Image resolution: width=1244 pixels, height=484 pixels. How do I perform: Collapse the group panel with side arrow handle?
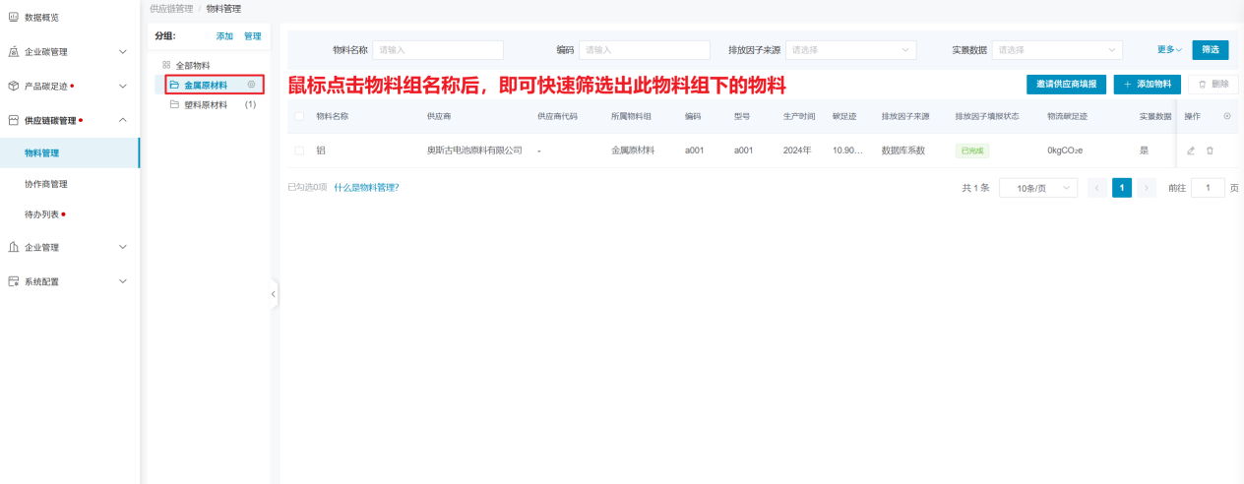[x=274, y=293]
